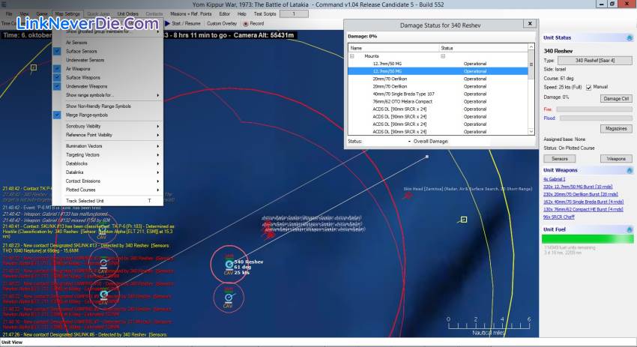Image resolution: width=637 pixels, height=347 pixels.
Task: Select the reference point square at upper left of map
Action: tap(33, 67)
